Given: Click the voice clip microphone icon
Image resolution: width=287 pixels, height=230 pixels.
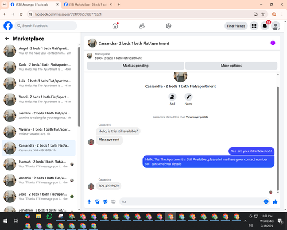Looking at the screenshot, I should pyautogui.click(x=89, y=201).
